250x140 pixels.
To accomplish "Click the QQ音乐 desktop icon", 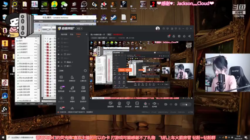I will point(54,5).
